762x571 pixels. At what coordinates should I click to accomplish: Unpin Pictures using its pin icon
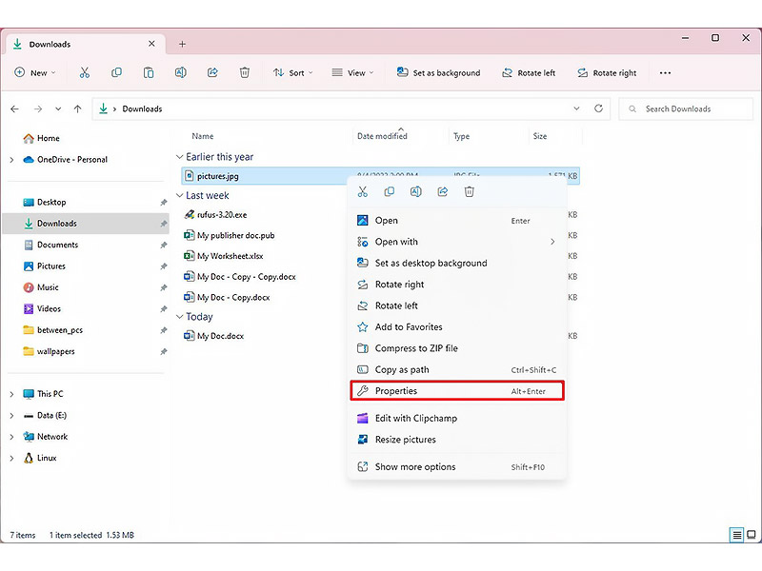(x=164, y=266)
